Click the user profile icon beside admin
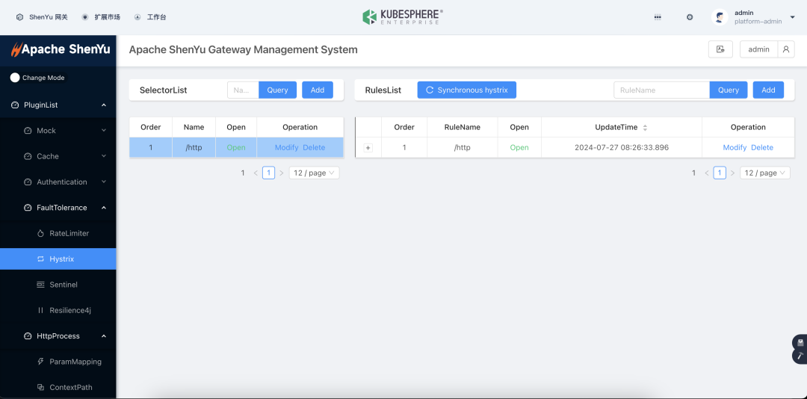807x399 pixels. pos(786,49)
